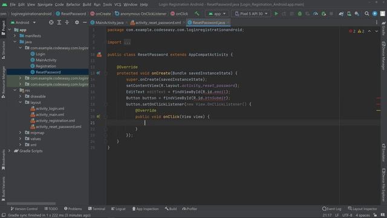Viewport: 387px width, 218px height.
Task: Click the Select Opened File target icon
Action: pyautogui.click(x=51, y=22)
